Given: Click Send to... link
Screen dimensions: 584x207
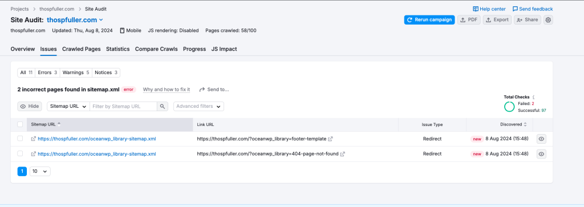Looking at the screenshot, I should 214,90.
